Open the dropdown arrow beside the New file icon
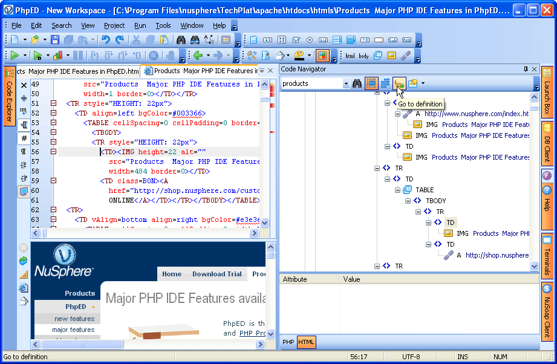This screenshot has height=364, width=557. point(25,40)
